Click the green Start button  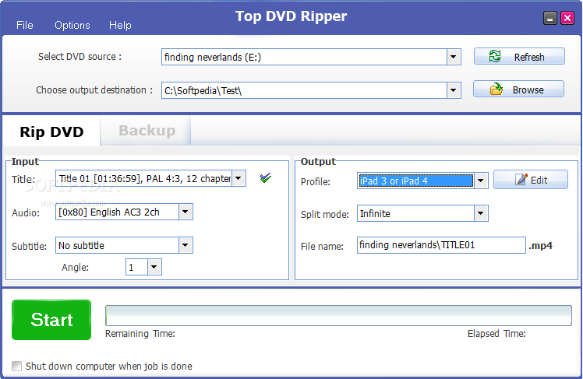point(51,320)
